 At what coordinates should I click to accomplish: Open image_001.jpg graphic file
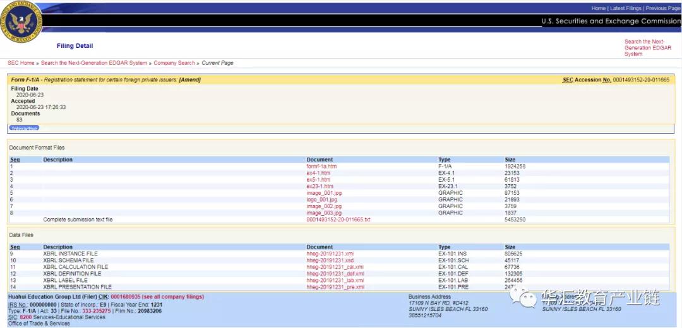coord(324,193)
